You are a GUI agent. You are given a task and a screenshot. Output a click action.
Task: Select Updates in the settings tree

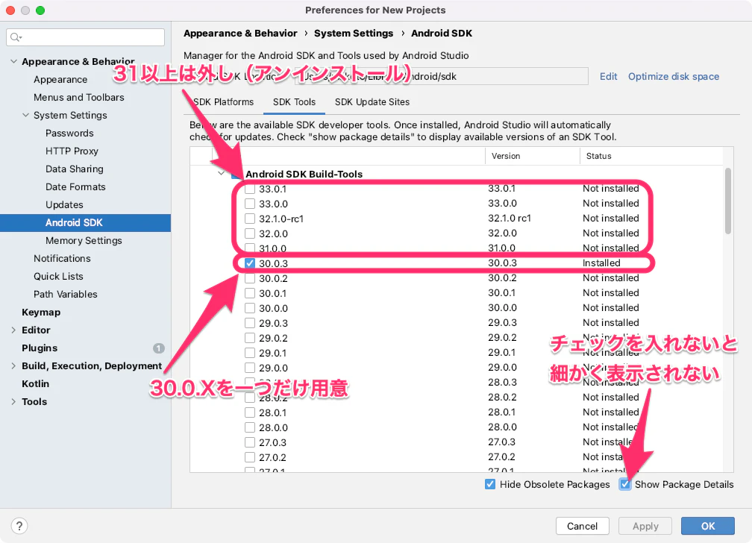(64, 205)
